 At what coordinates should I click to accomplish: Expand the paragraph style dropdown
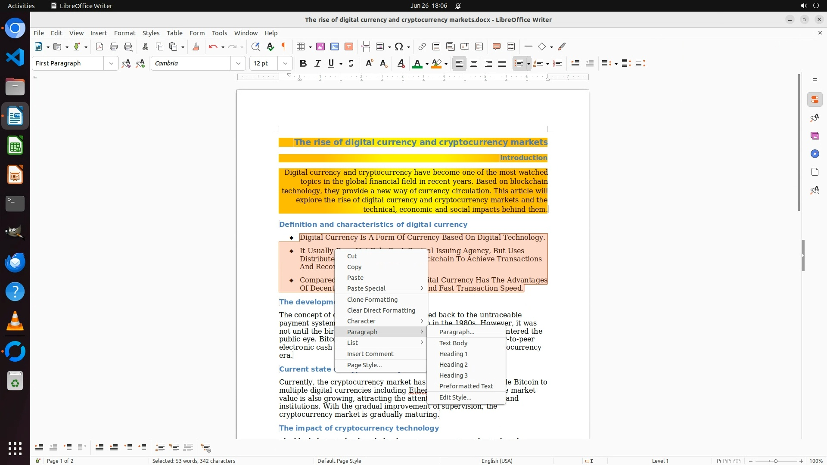click(x=111, y=63)
